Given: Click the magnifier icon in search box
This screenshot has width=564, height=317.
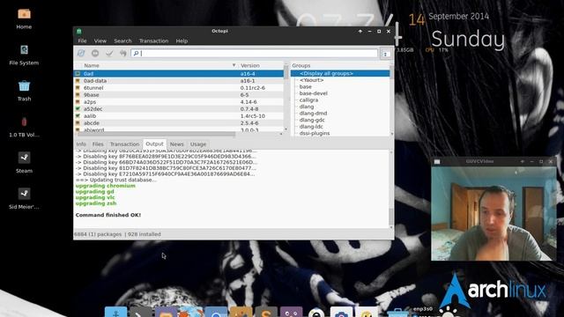Looking at the screenshot, I should click(x=136, y=53).
